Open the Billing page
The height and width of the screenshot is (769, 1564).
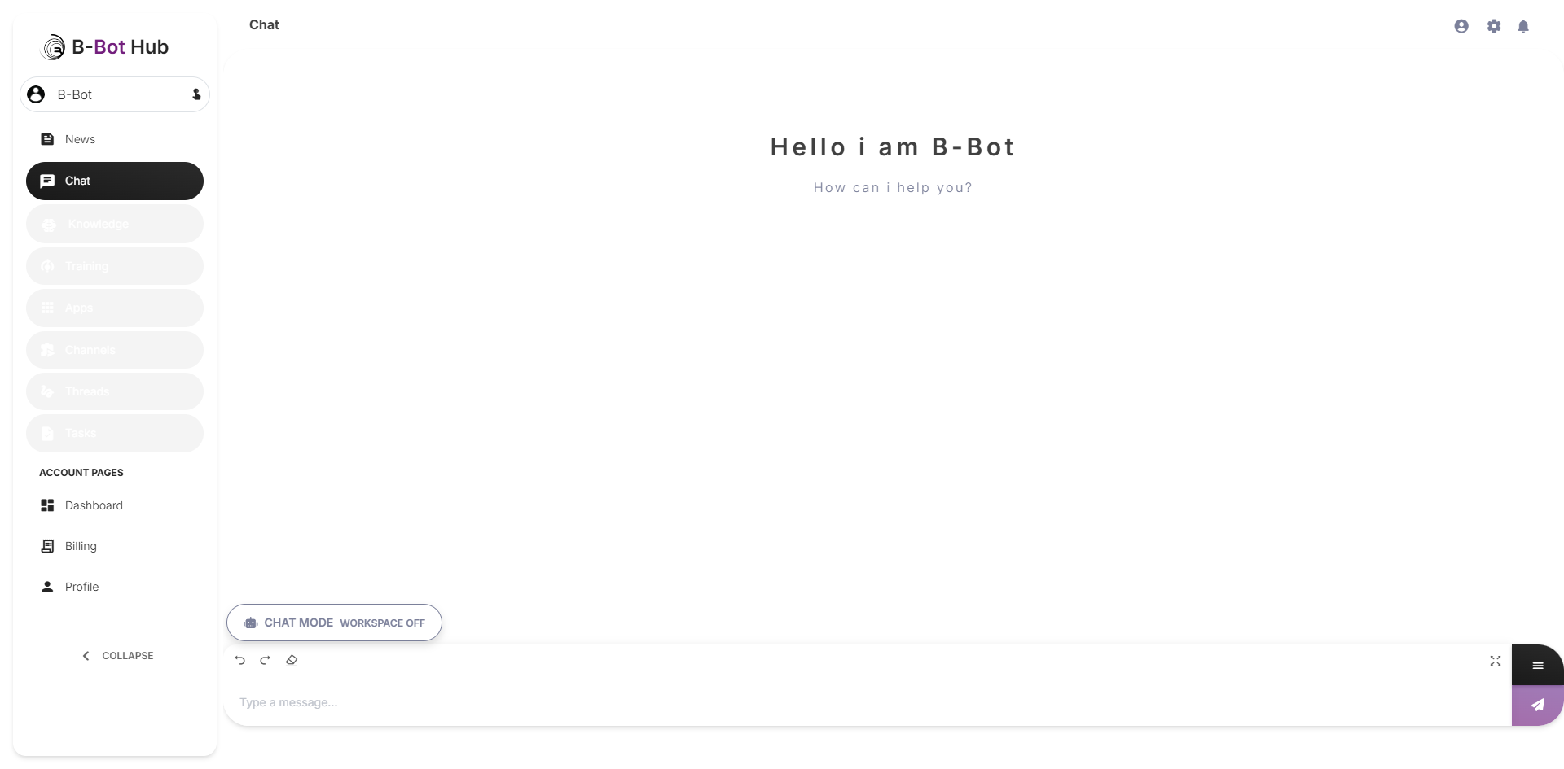pos(81,545)
